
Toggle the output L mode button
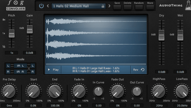click(33, 66)
